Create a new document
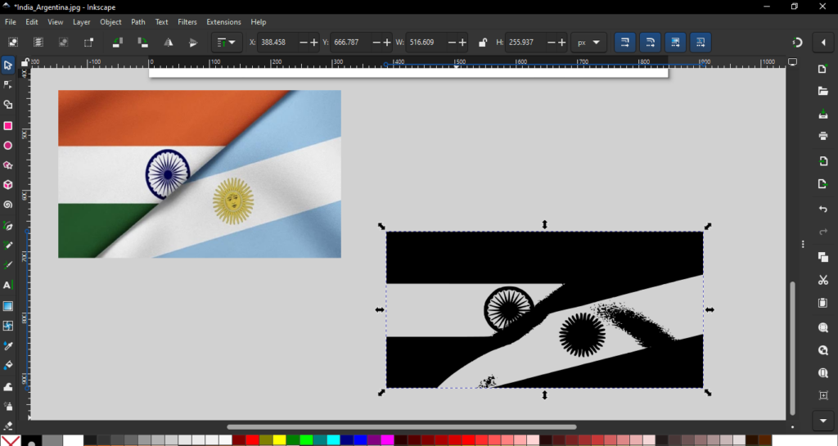Image resolution: width=838 pixels, height=446 pixels. tap(823, 70)
